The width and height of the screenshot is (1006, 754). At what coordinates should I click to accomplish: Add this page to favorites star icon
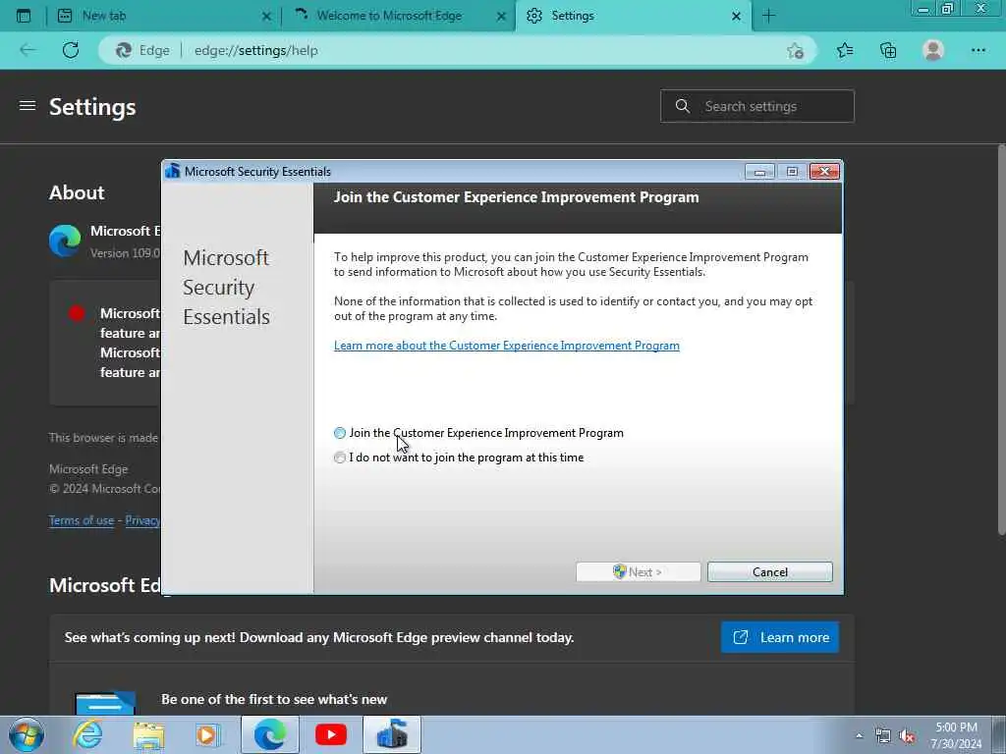click(x=795, y=51)
